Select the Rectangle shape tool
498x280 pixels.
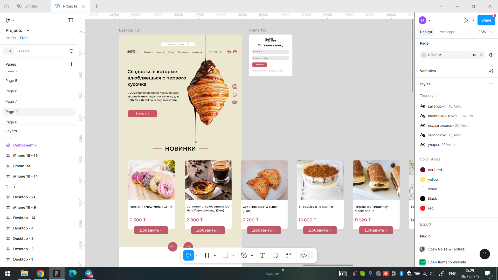click(x=225, y=255)
